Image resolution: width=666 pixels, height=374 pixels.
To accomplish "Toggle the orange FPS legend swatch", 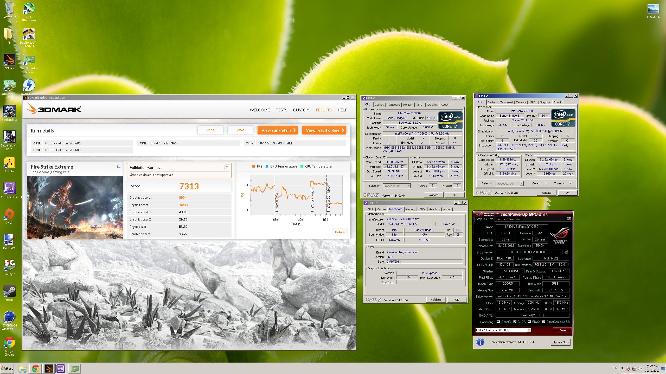I will tap(253, 166).
